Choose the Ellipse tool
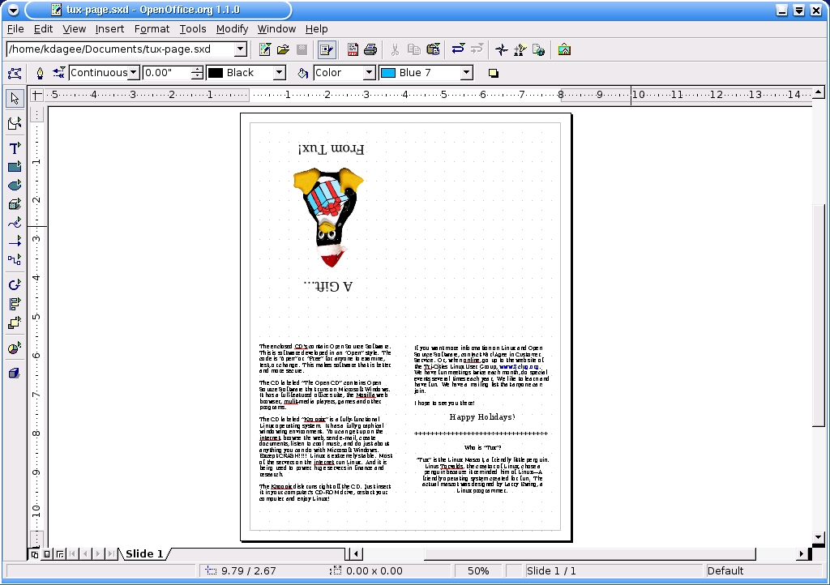The height and width of the screenshot is (585, 830). pos(14,185)
